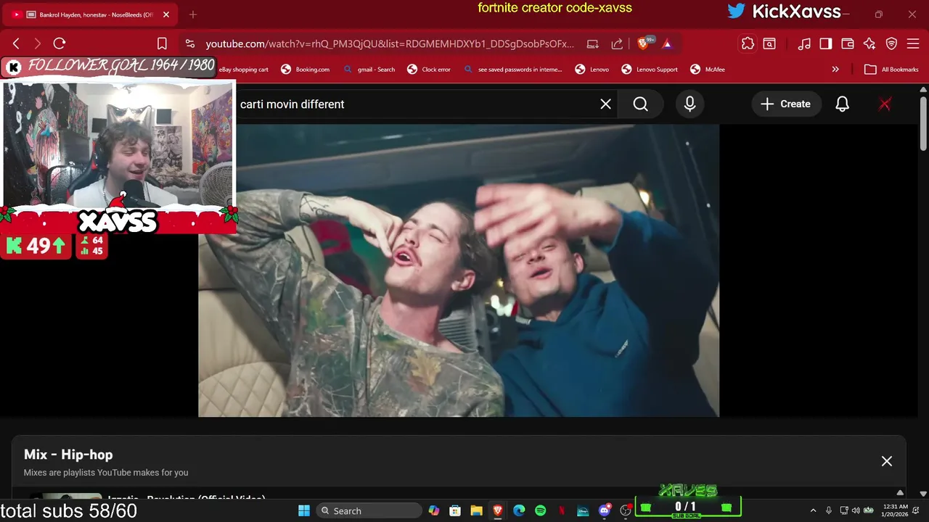Open YouTube notifications bell

tap(842, 104)
